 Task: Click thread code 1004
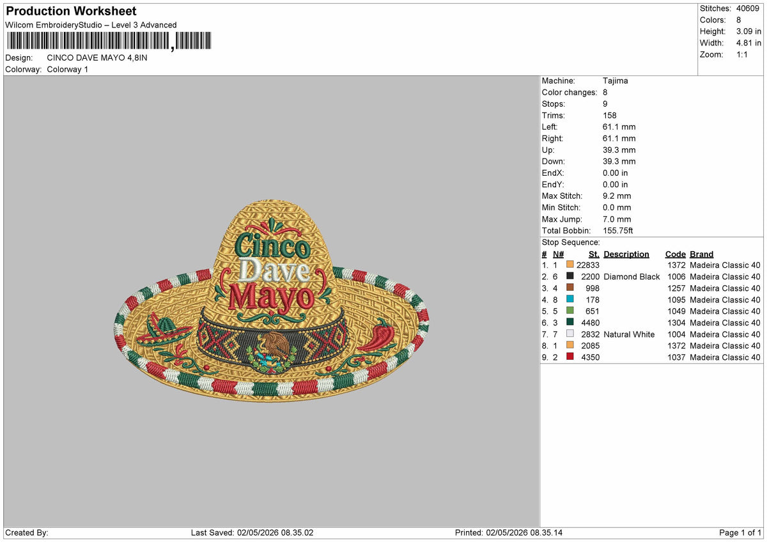676,334
